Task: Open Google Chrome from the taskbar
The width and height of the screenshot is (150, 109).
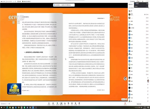Action: (19, 107)
